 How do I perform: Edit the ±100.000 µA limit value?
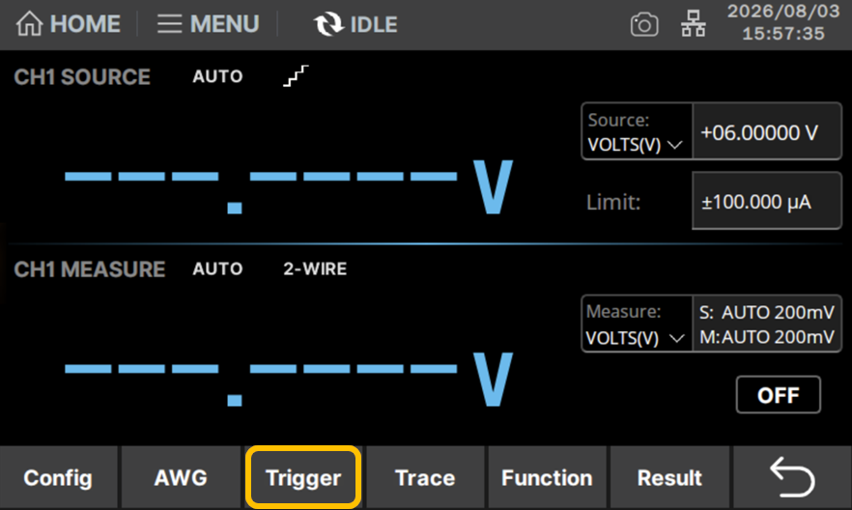pyautogui.click(x=767, y=201)
